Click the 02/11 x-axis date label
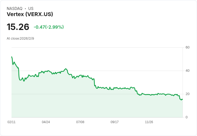This screenshot has height=136, width=197. pyautogui.click(x=12, y=122)
